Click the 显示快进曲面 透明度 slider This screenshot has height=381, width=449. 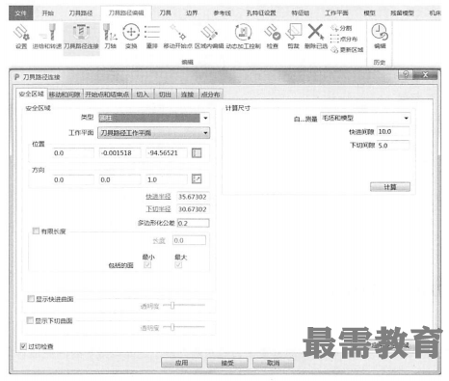point(184,305)
